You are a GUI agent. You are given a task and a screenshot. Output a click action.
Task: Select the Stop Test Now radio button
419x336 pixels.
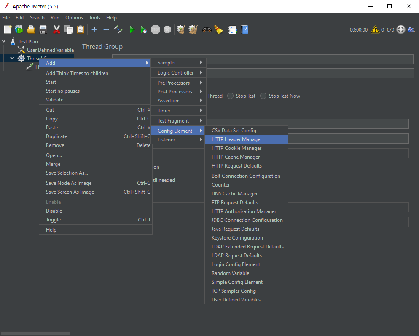[x=263, y=96]
